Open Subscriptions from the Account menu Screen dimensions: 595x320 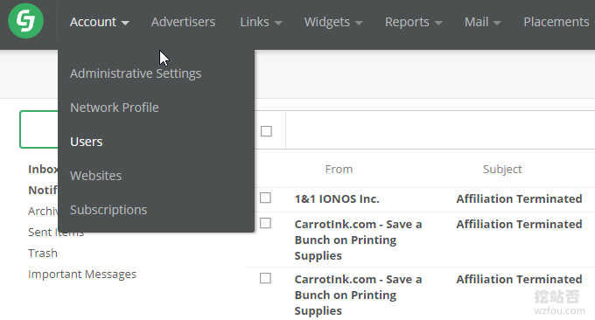pos(108,210)
